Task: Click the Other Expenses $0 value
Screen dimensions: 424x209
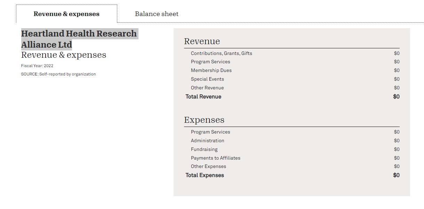Action: 397,166
